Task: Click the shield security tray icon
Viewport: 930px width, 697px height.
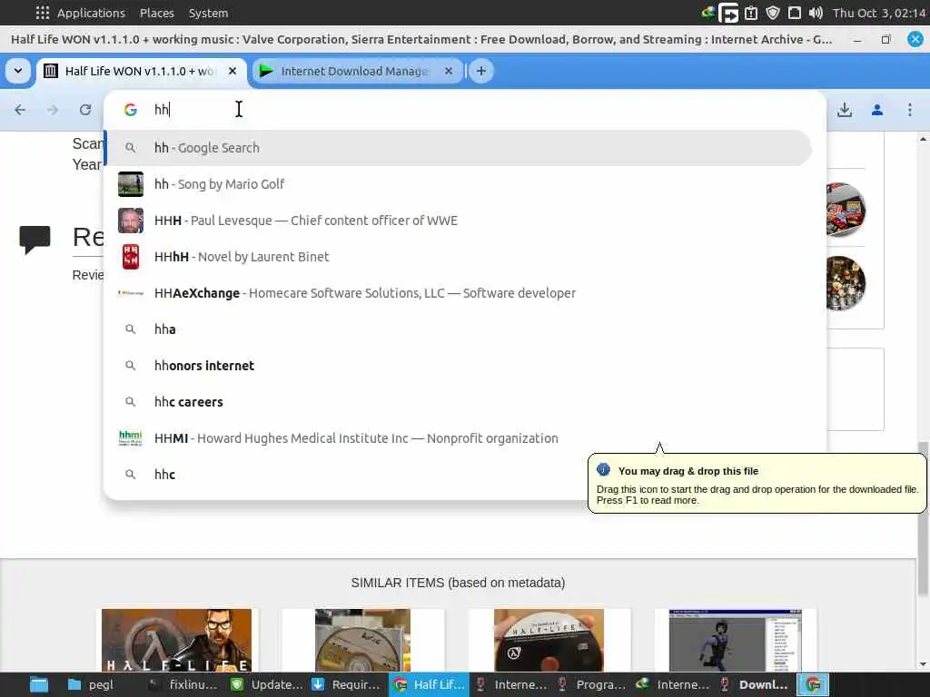Action: [772, 13]
